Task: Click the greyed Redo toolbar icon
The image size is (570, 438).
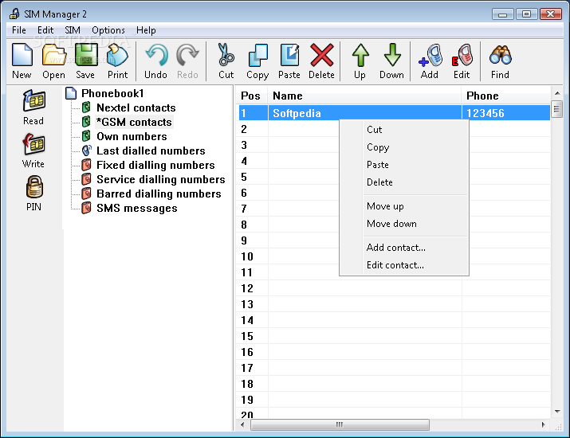Action: [x=187, y=55]
